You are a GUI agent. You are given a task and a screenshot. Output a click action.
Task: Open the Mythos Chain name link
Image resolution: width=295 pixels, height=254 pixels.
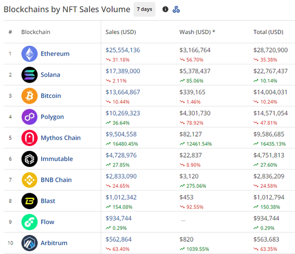60,138
